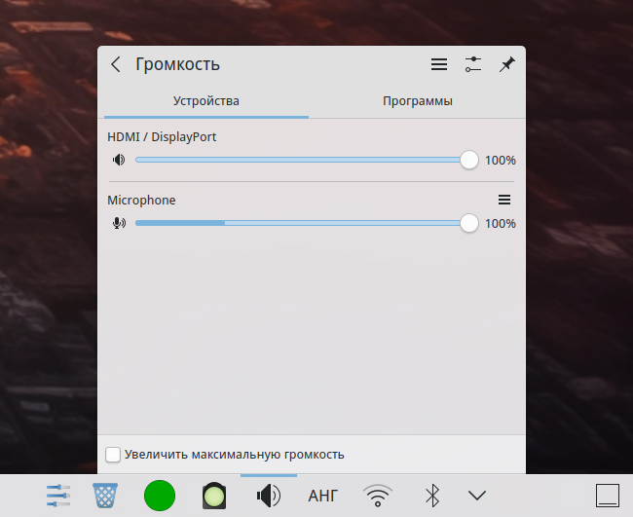Click the speaker volume tray icon
The image size is (633, 517).
(269, 496)
